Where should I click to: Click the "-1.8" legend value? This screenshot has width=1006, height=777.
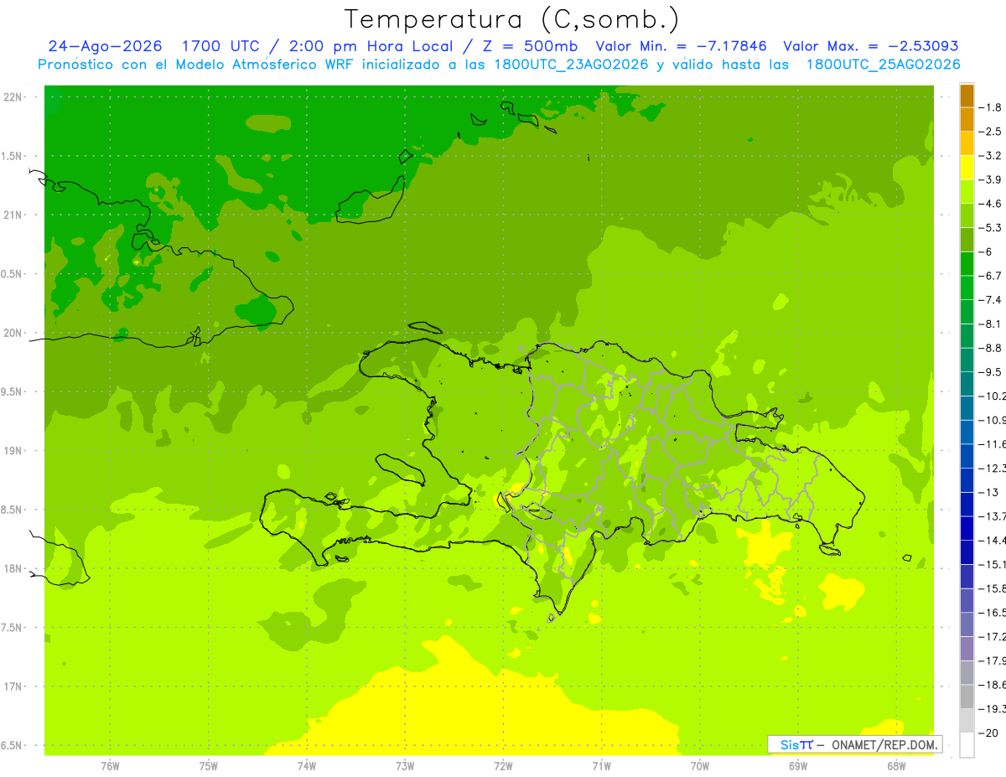click(990, 107)
